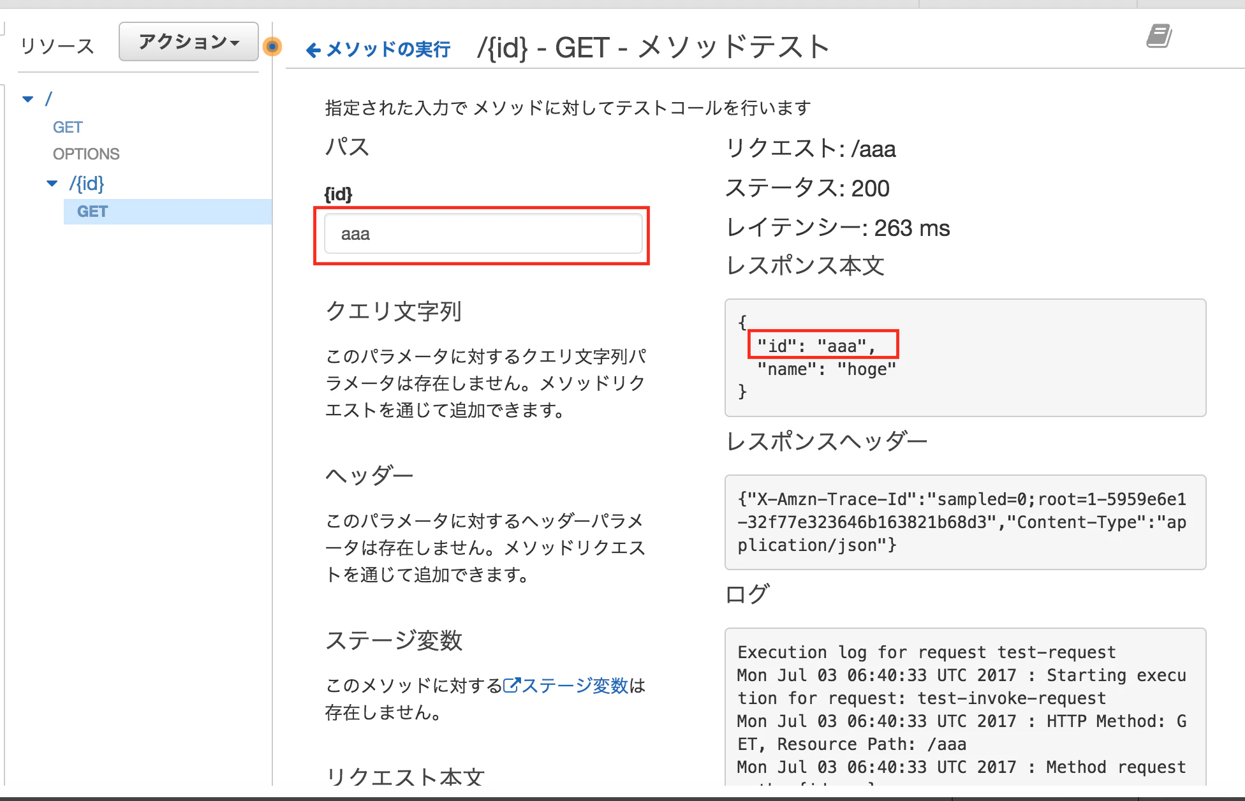Click the レイテンシー: 263 ms text
Viewport: 1245px width, 801px height.
tap(838, 228)
